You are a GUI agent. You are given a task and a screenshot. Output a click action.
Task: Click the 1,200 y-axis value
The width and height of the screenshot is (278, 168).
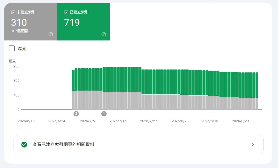coord(15,66)
